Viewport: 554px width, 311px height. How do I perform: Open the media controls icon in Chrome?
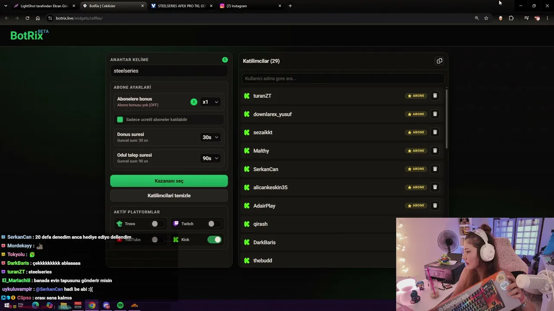pyautogui.click(x=526, y=18)
